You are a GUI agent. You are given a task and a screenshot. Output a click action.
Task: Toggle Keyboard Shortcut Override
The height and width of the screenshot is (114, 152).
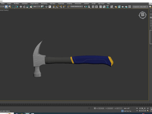coord(50,7)
